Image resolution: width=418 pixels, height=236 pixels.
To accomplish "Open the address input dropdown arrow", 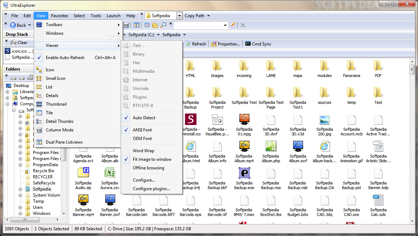I will point(225,25).
